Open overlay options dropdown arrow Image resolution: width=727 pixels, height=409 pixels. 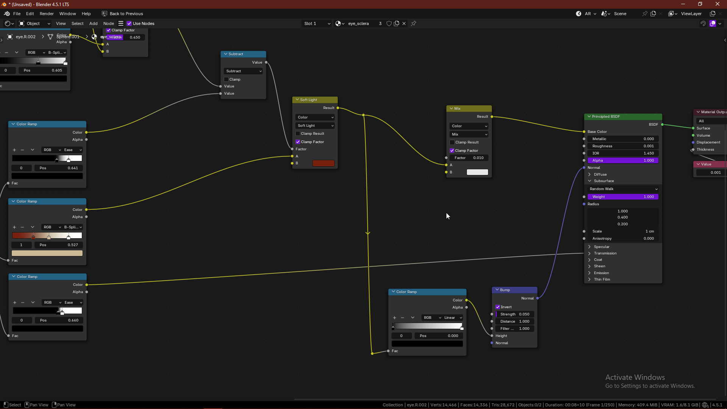pos(720,23)
